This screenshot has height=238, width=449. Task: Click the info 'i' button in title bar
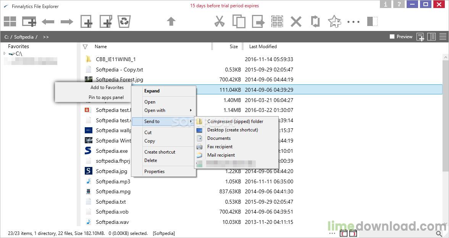386,4
